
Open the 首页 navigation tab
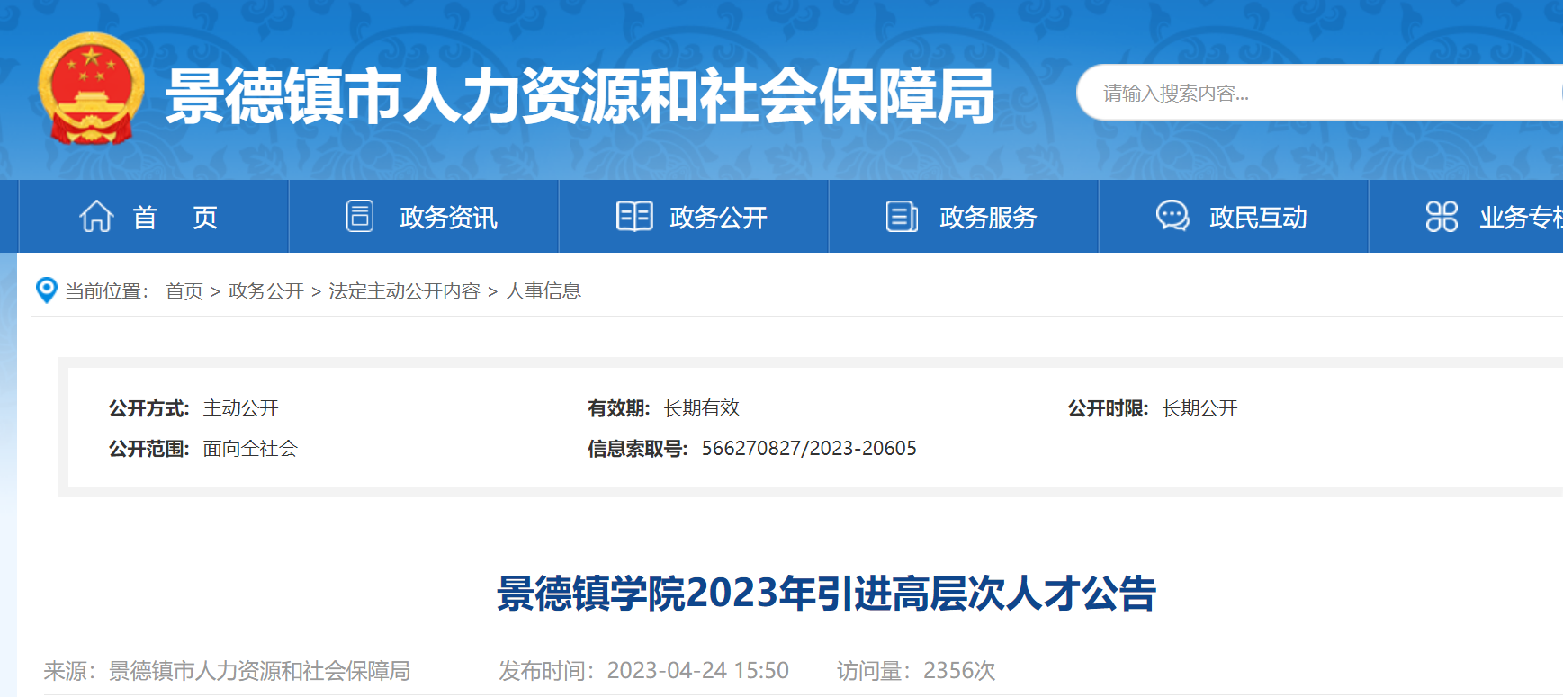154,217
